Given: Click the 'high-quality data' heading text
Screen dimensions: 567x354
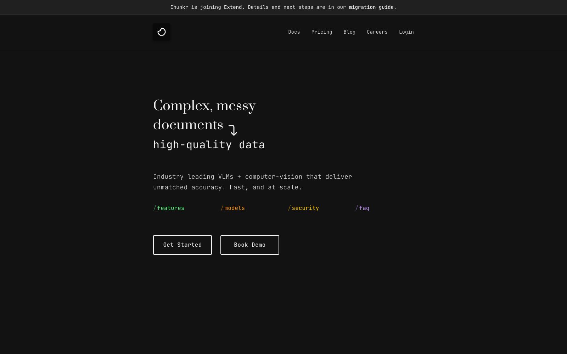Looking at the screenshot, I should pos(209,145).
